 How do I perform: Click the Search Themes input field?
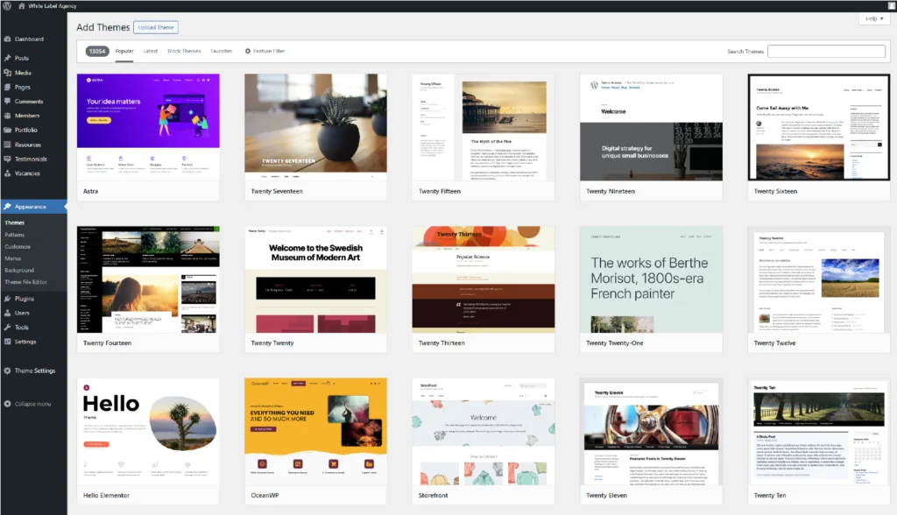826,52
